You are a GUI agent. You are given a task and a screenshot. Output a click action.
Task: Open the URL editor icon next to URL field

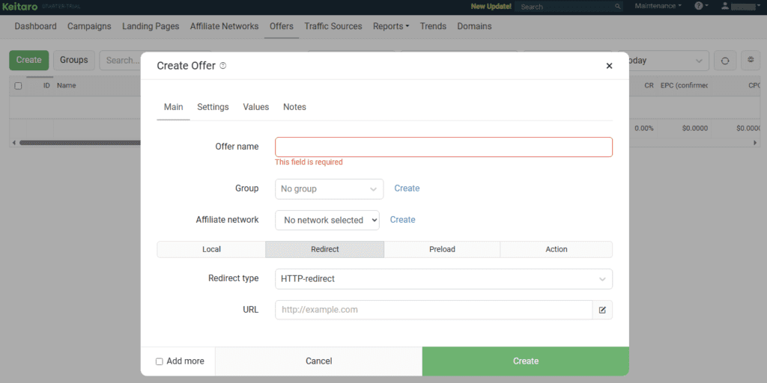tap(602, 310)
